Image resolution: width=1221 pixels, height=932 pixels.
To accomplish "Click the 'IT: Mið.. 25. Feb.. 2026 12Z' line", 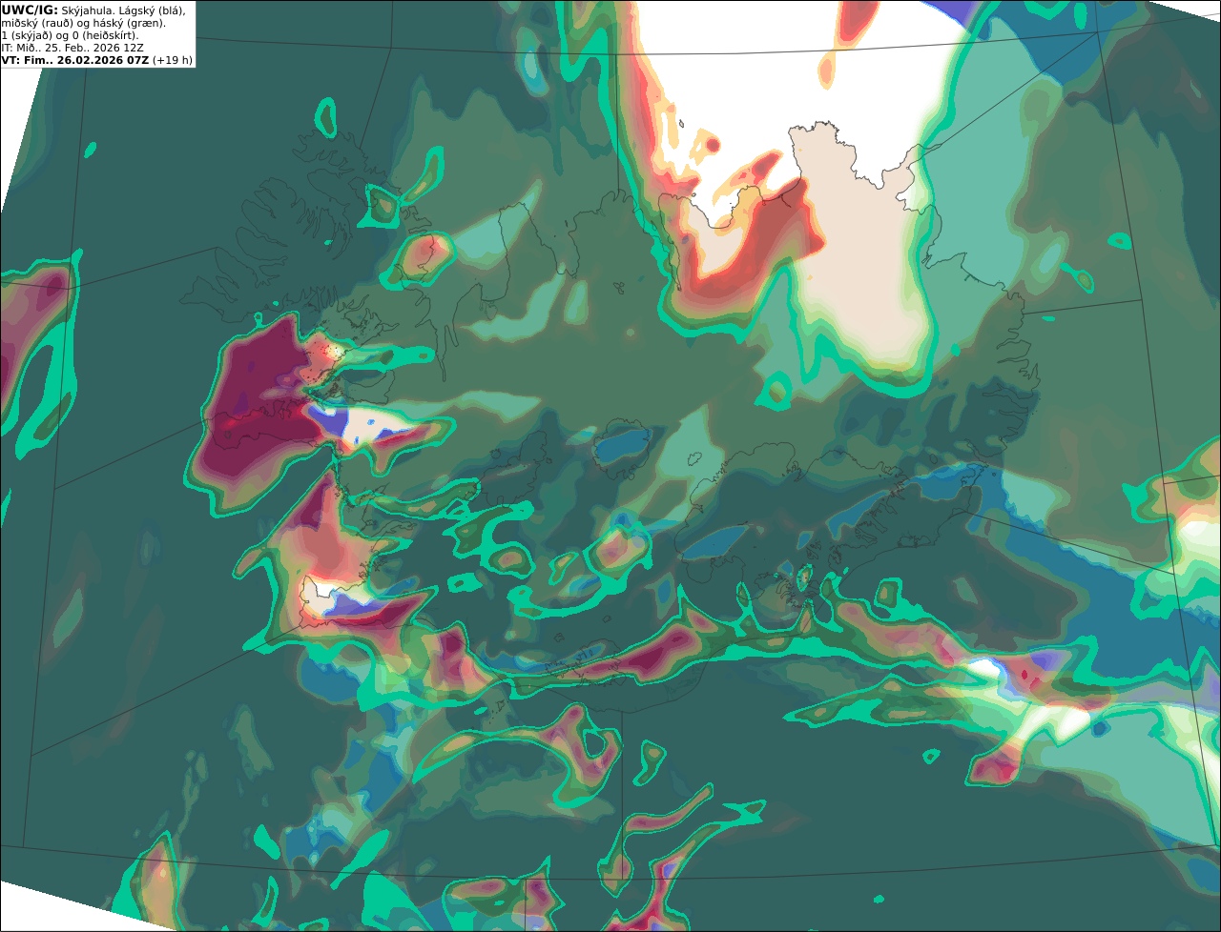I will click(x=72, y=48).
